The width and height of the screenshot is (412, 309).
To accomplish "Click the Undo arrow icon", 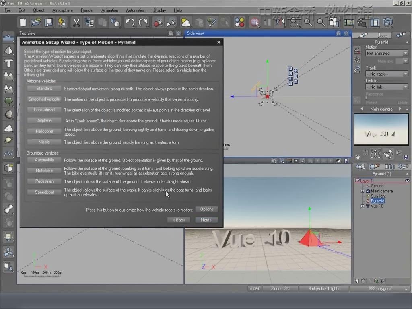I will pyautogui.click(x=130, y=23).
